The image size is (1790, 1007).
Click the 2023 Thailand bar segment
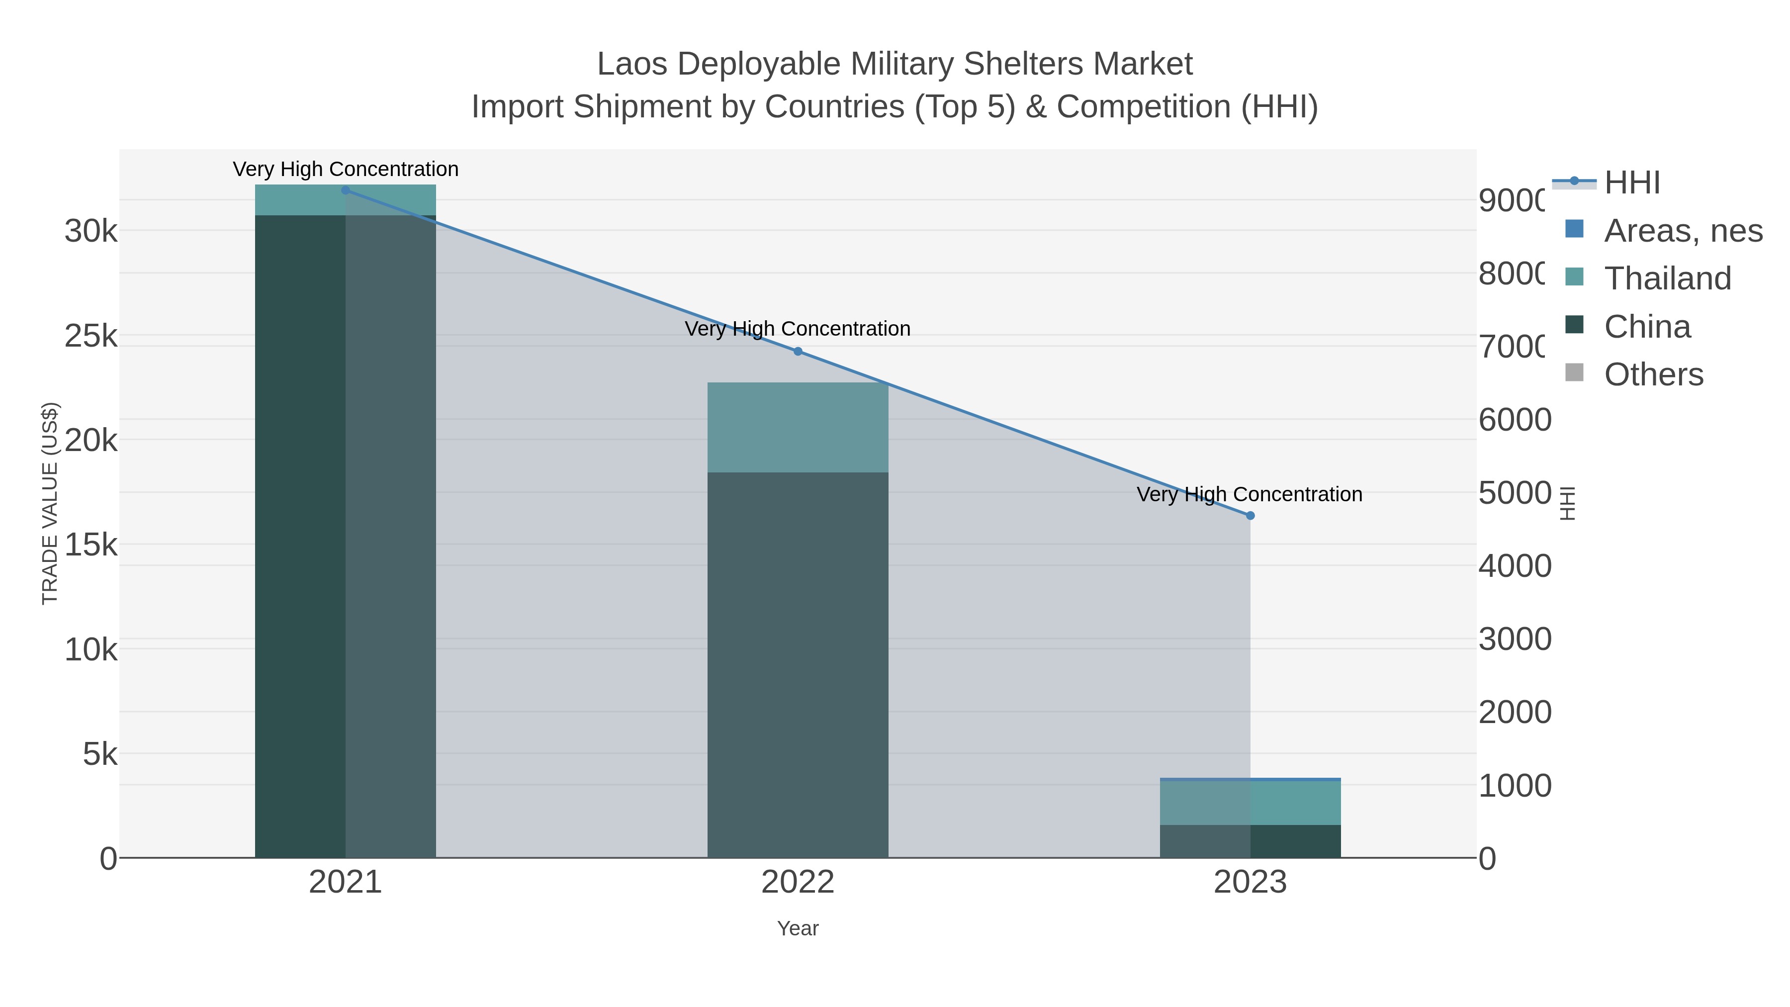click(x=1250, y=803)
